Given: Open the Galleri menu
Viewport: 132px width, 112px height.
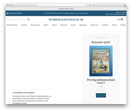Looking at the screenshot, I should [x=46, y=25].
